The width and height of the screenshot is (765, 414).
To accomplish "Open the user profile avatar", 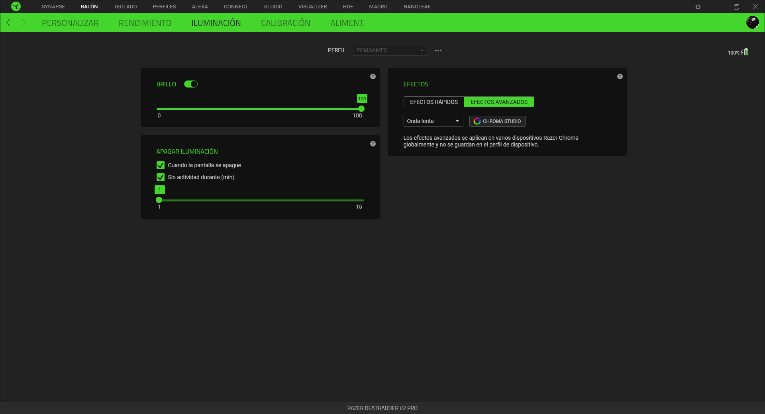I will coord(752,22).
